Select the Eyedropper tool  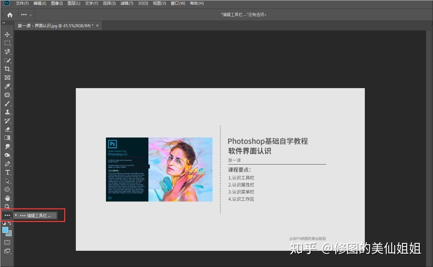7,86
